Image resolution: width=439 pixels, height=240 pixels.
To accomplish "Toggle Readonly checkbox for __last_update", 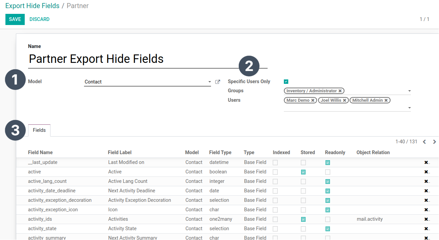I will coord(328,163).
